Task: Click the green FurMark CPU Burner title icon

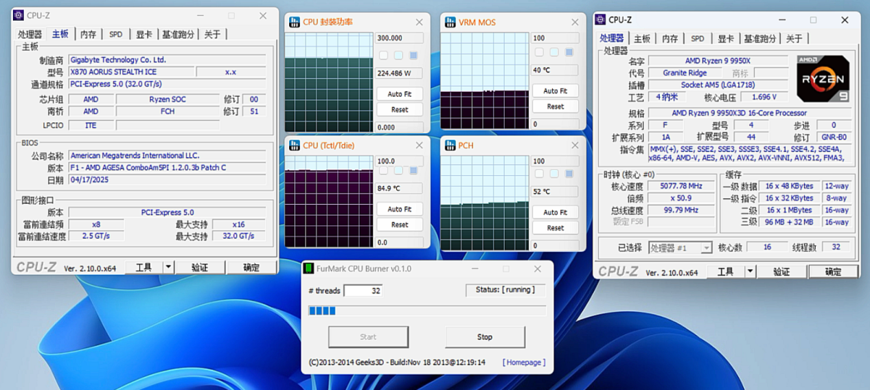Action: (x=310, y=268)
